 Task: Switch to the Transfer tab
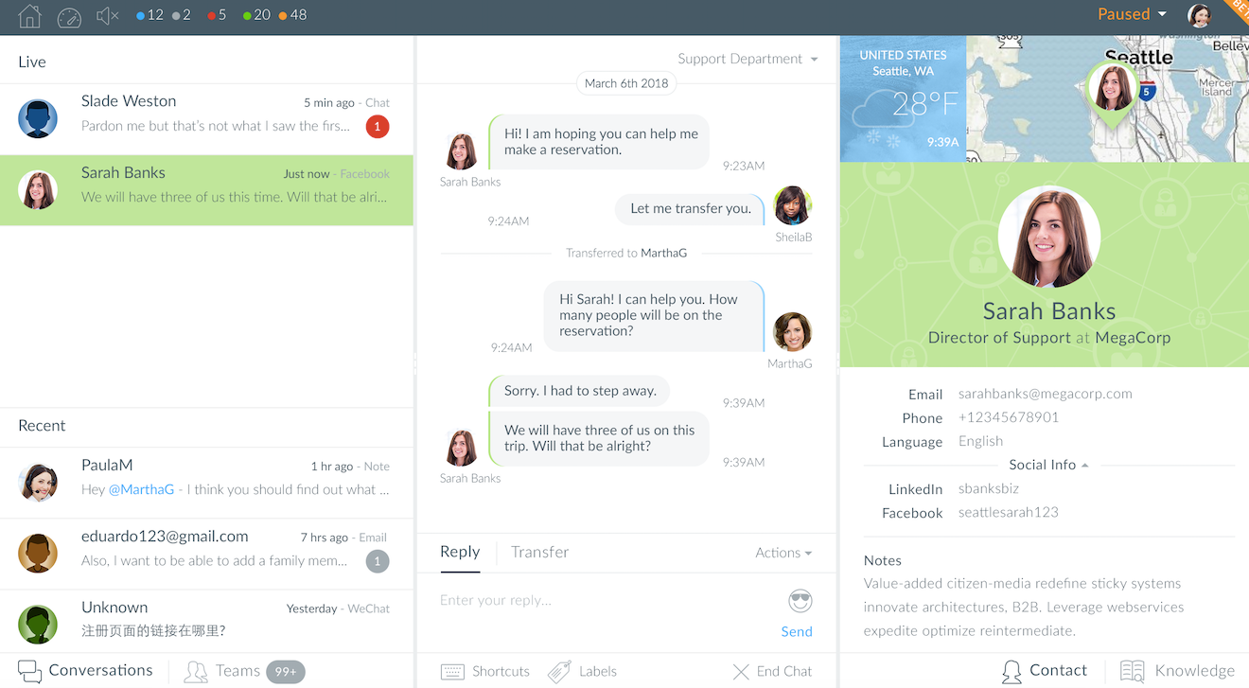[x=539, y=552]
